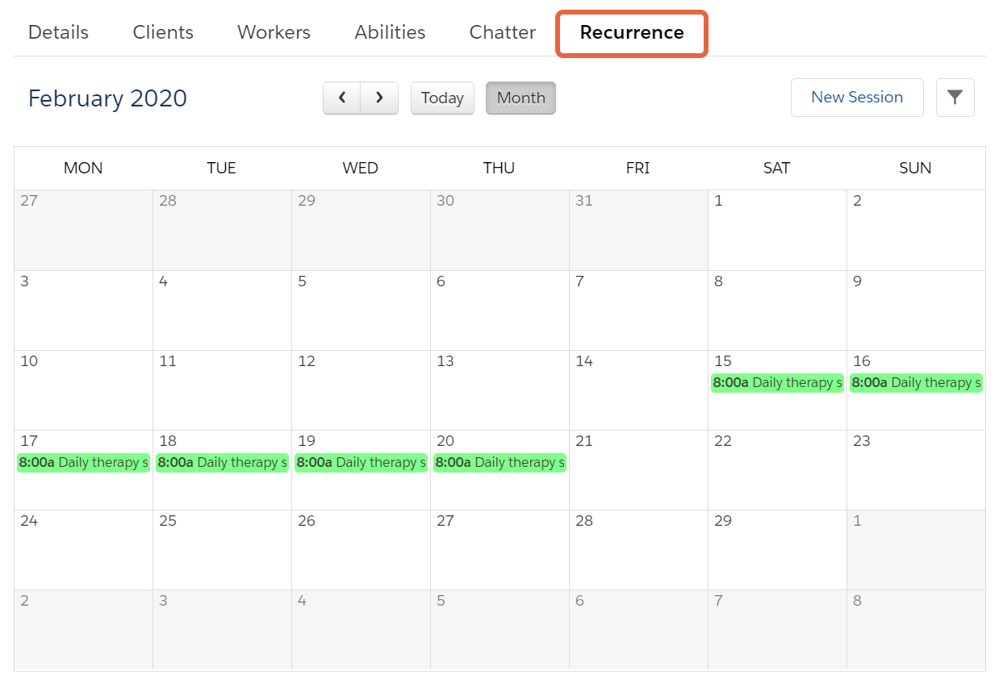
Task: Open Daily therapy session on February 17
Action: pyautogui.click(x=83, y=462)
